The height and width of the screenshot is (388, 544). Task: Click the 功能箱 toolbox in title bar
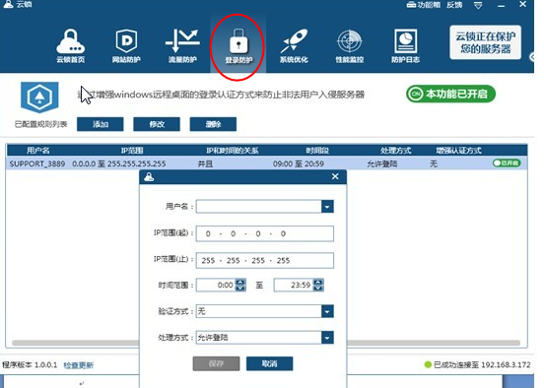424,5
